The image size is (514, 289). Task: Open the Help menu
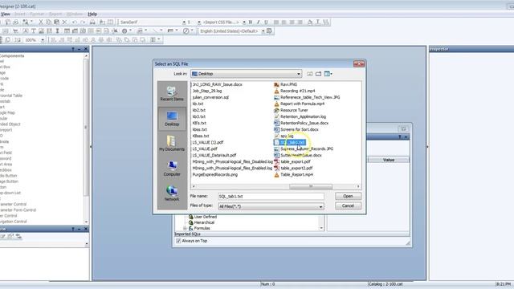(92, 14)
